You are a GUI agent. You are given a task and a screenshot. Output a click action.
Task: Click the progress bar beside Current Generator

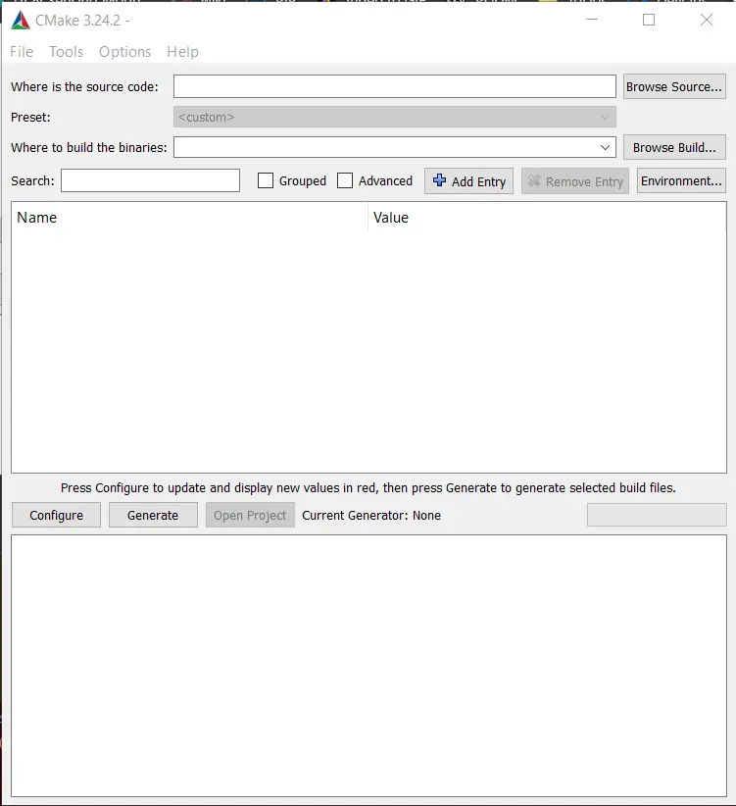tap(657, 515)
